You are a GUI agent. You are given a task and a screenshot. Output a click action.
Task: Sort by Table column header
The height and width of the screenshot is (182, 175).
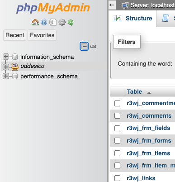[x=134, y=92]
